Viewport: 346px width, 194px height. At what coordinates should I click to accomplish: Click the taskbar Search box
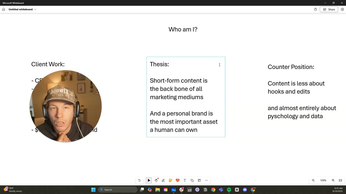click(118, 190)
